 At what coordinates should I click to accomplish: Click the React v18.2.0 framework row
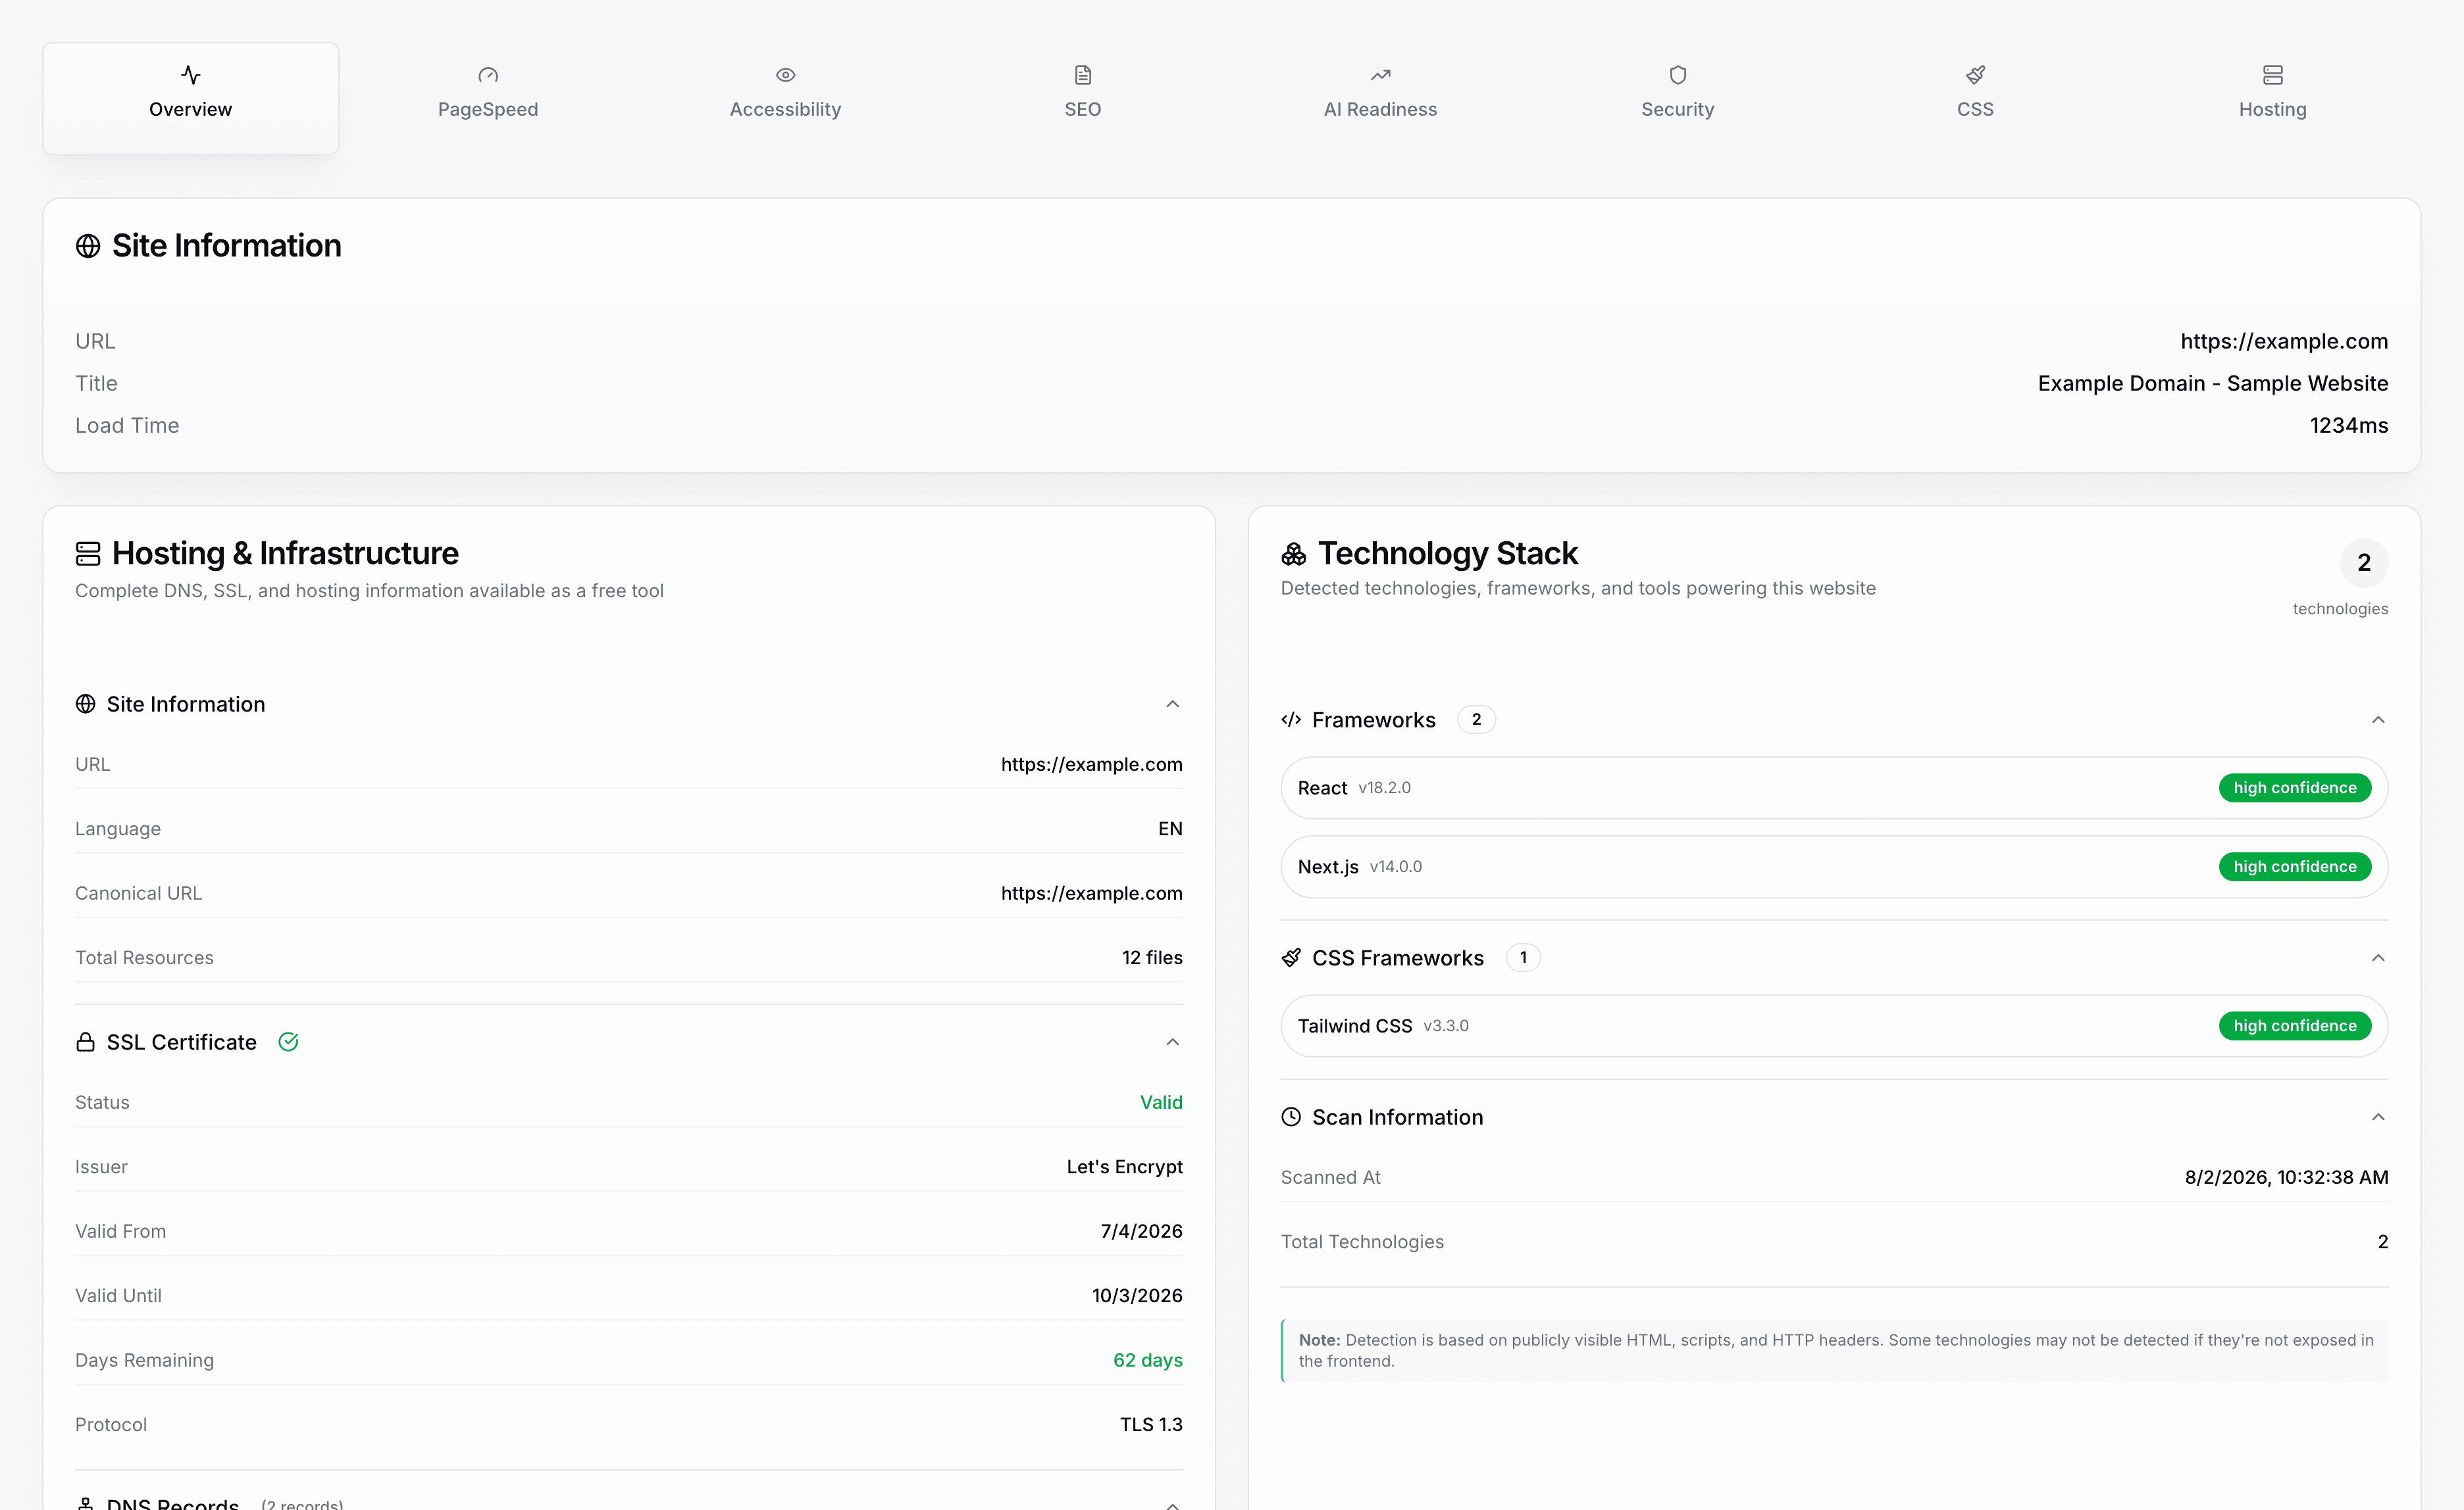[1834, 787]
